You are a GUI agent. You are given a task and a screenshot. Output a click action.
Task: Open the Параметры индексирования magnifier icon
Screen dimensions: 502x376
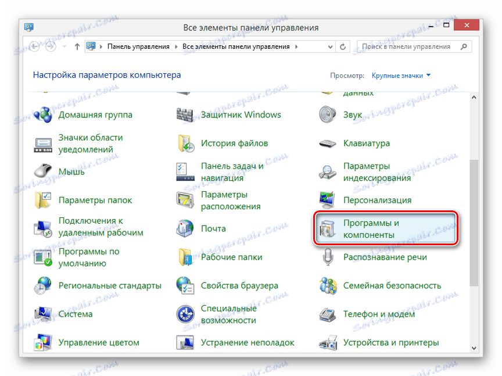(x=328, y=172)
